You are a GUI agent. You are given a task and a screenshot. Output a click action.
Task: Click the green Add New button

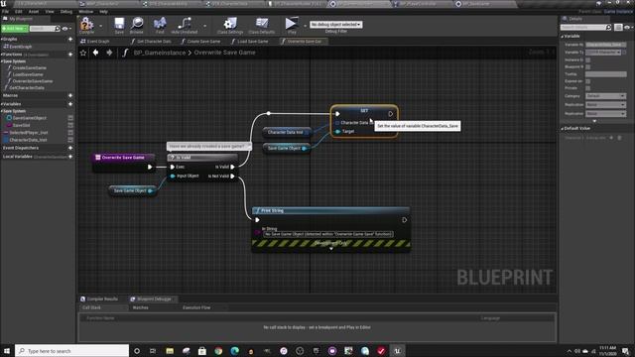[15, 29]
